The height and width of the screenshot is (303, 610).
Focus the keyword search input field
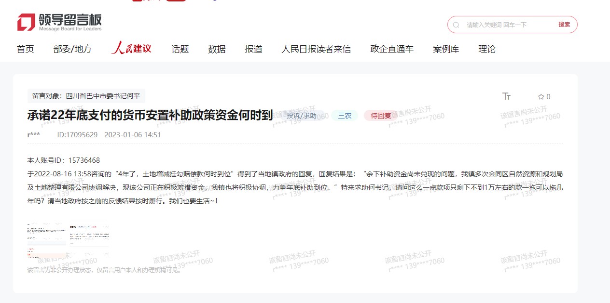[x=507, y=25]
